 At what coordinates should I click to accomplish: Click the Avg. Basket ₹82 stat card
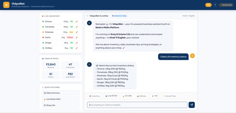tap(70, 75)
